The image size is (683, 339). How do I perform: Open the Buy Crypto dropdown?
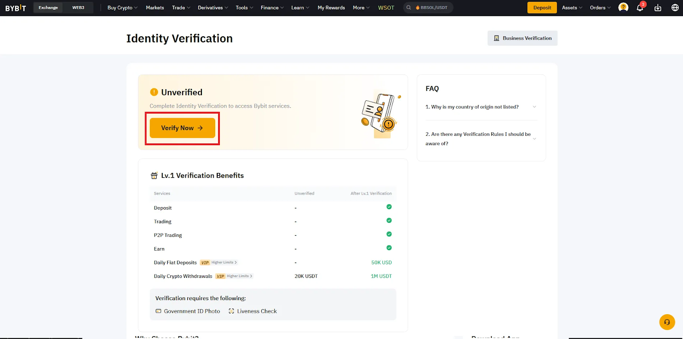point(123,8)
